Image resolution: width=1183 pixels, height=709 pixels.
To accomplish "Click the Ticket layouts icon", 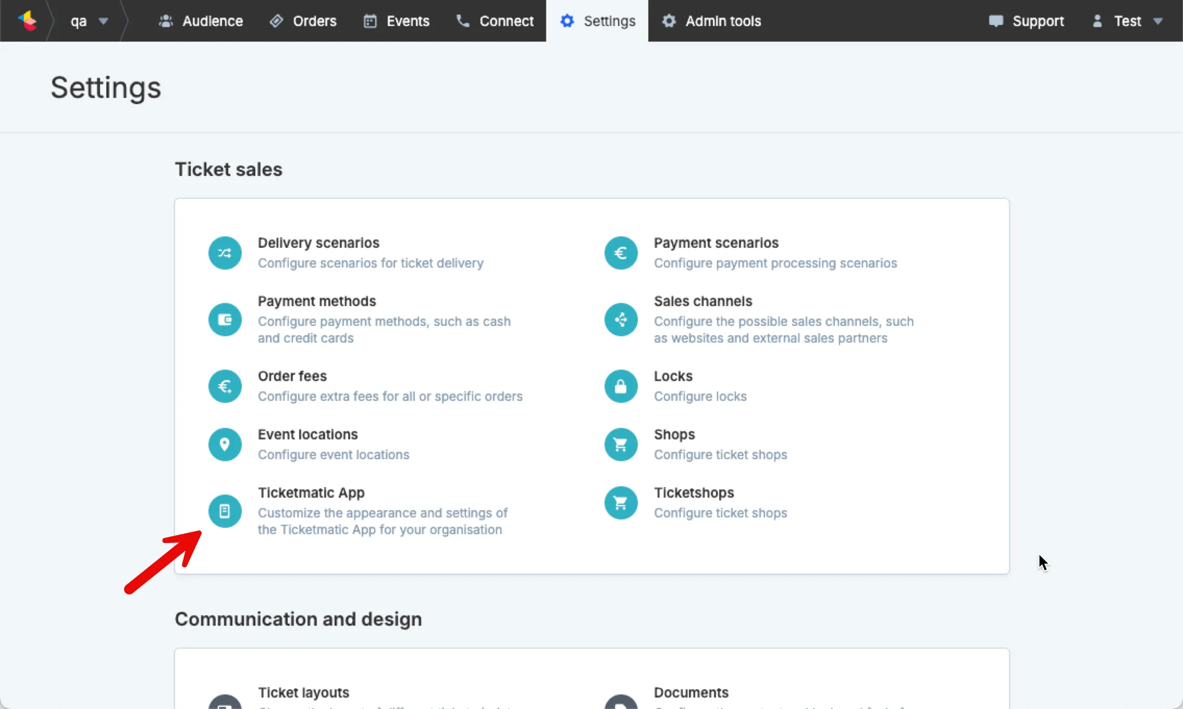I will pyautogui.click(x=225, y=702).
